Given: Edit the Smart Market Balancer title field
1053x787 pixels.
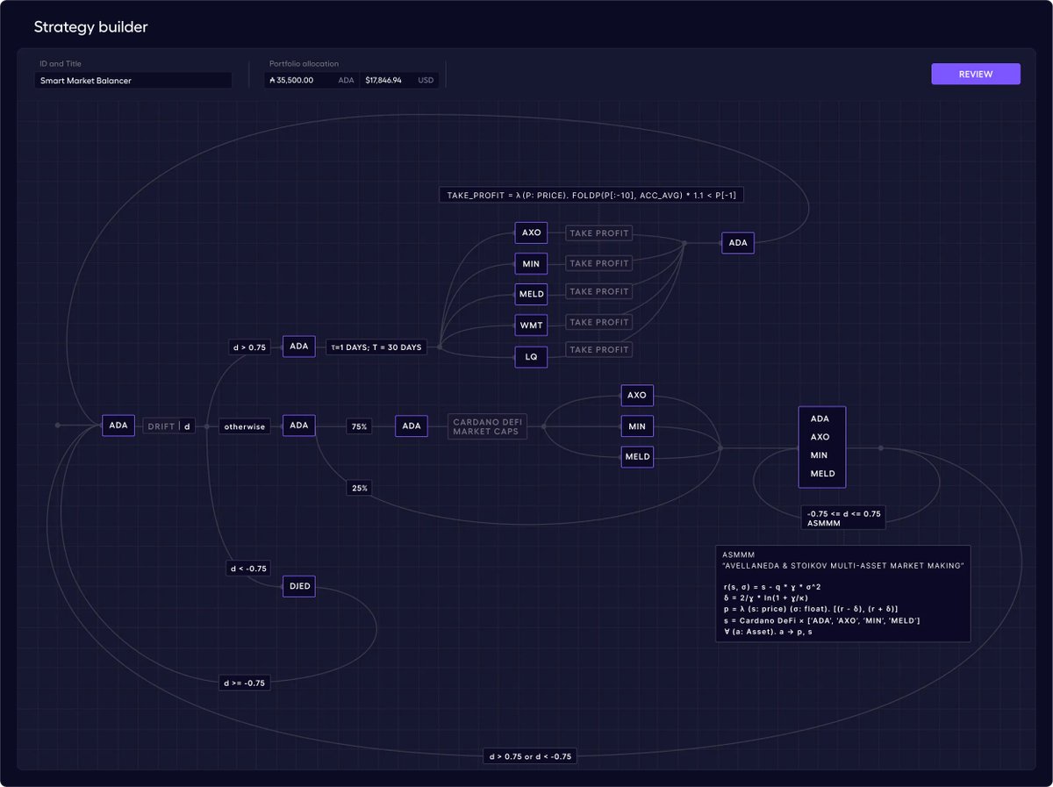Looking at the screenshot, I should coord(133,80).
